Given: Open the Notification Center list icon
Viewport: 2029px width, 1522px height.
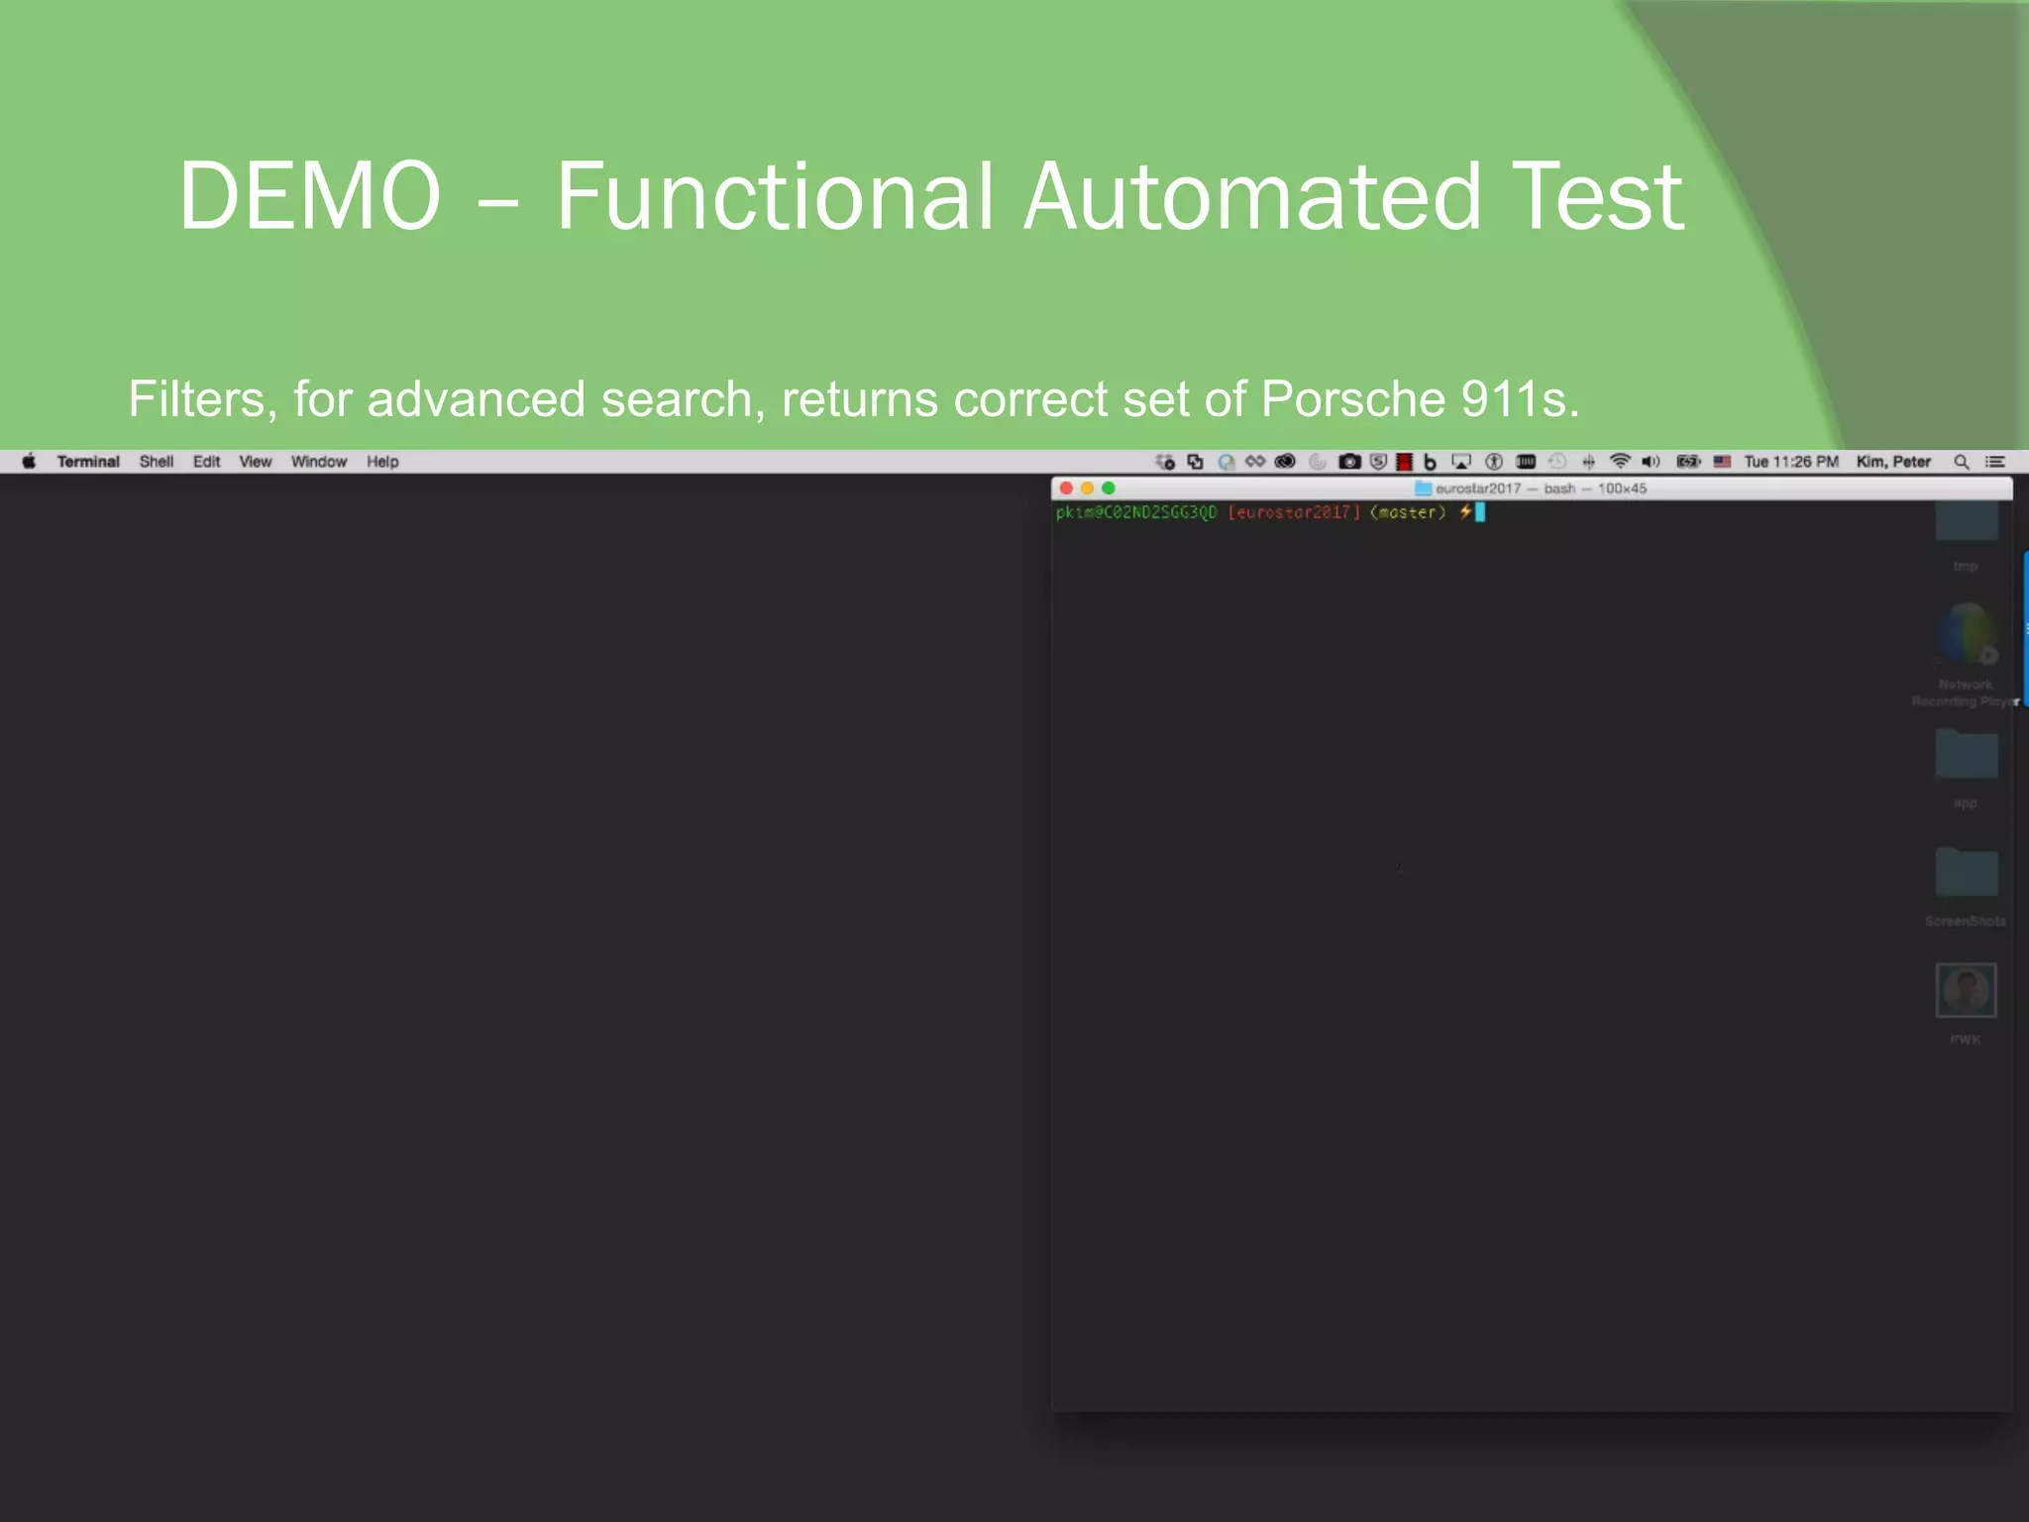Looking at the screenshot, I should (1995, 462).
